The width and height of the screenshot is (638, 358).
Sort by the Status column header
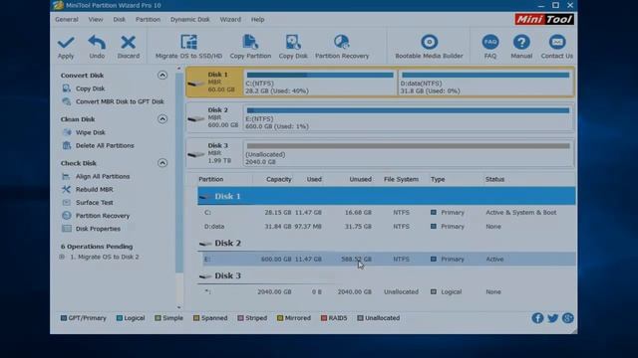tap(494, 179)
